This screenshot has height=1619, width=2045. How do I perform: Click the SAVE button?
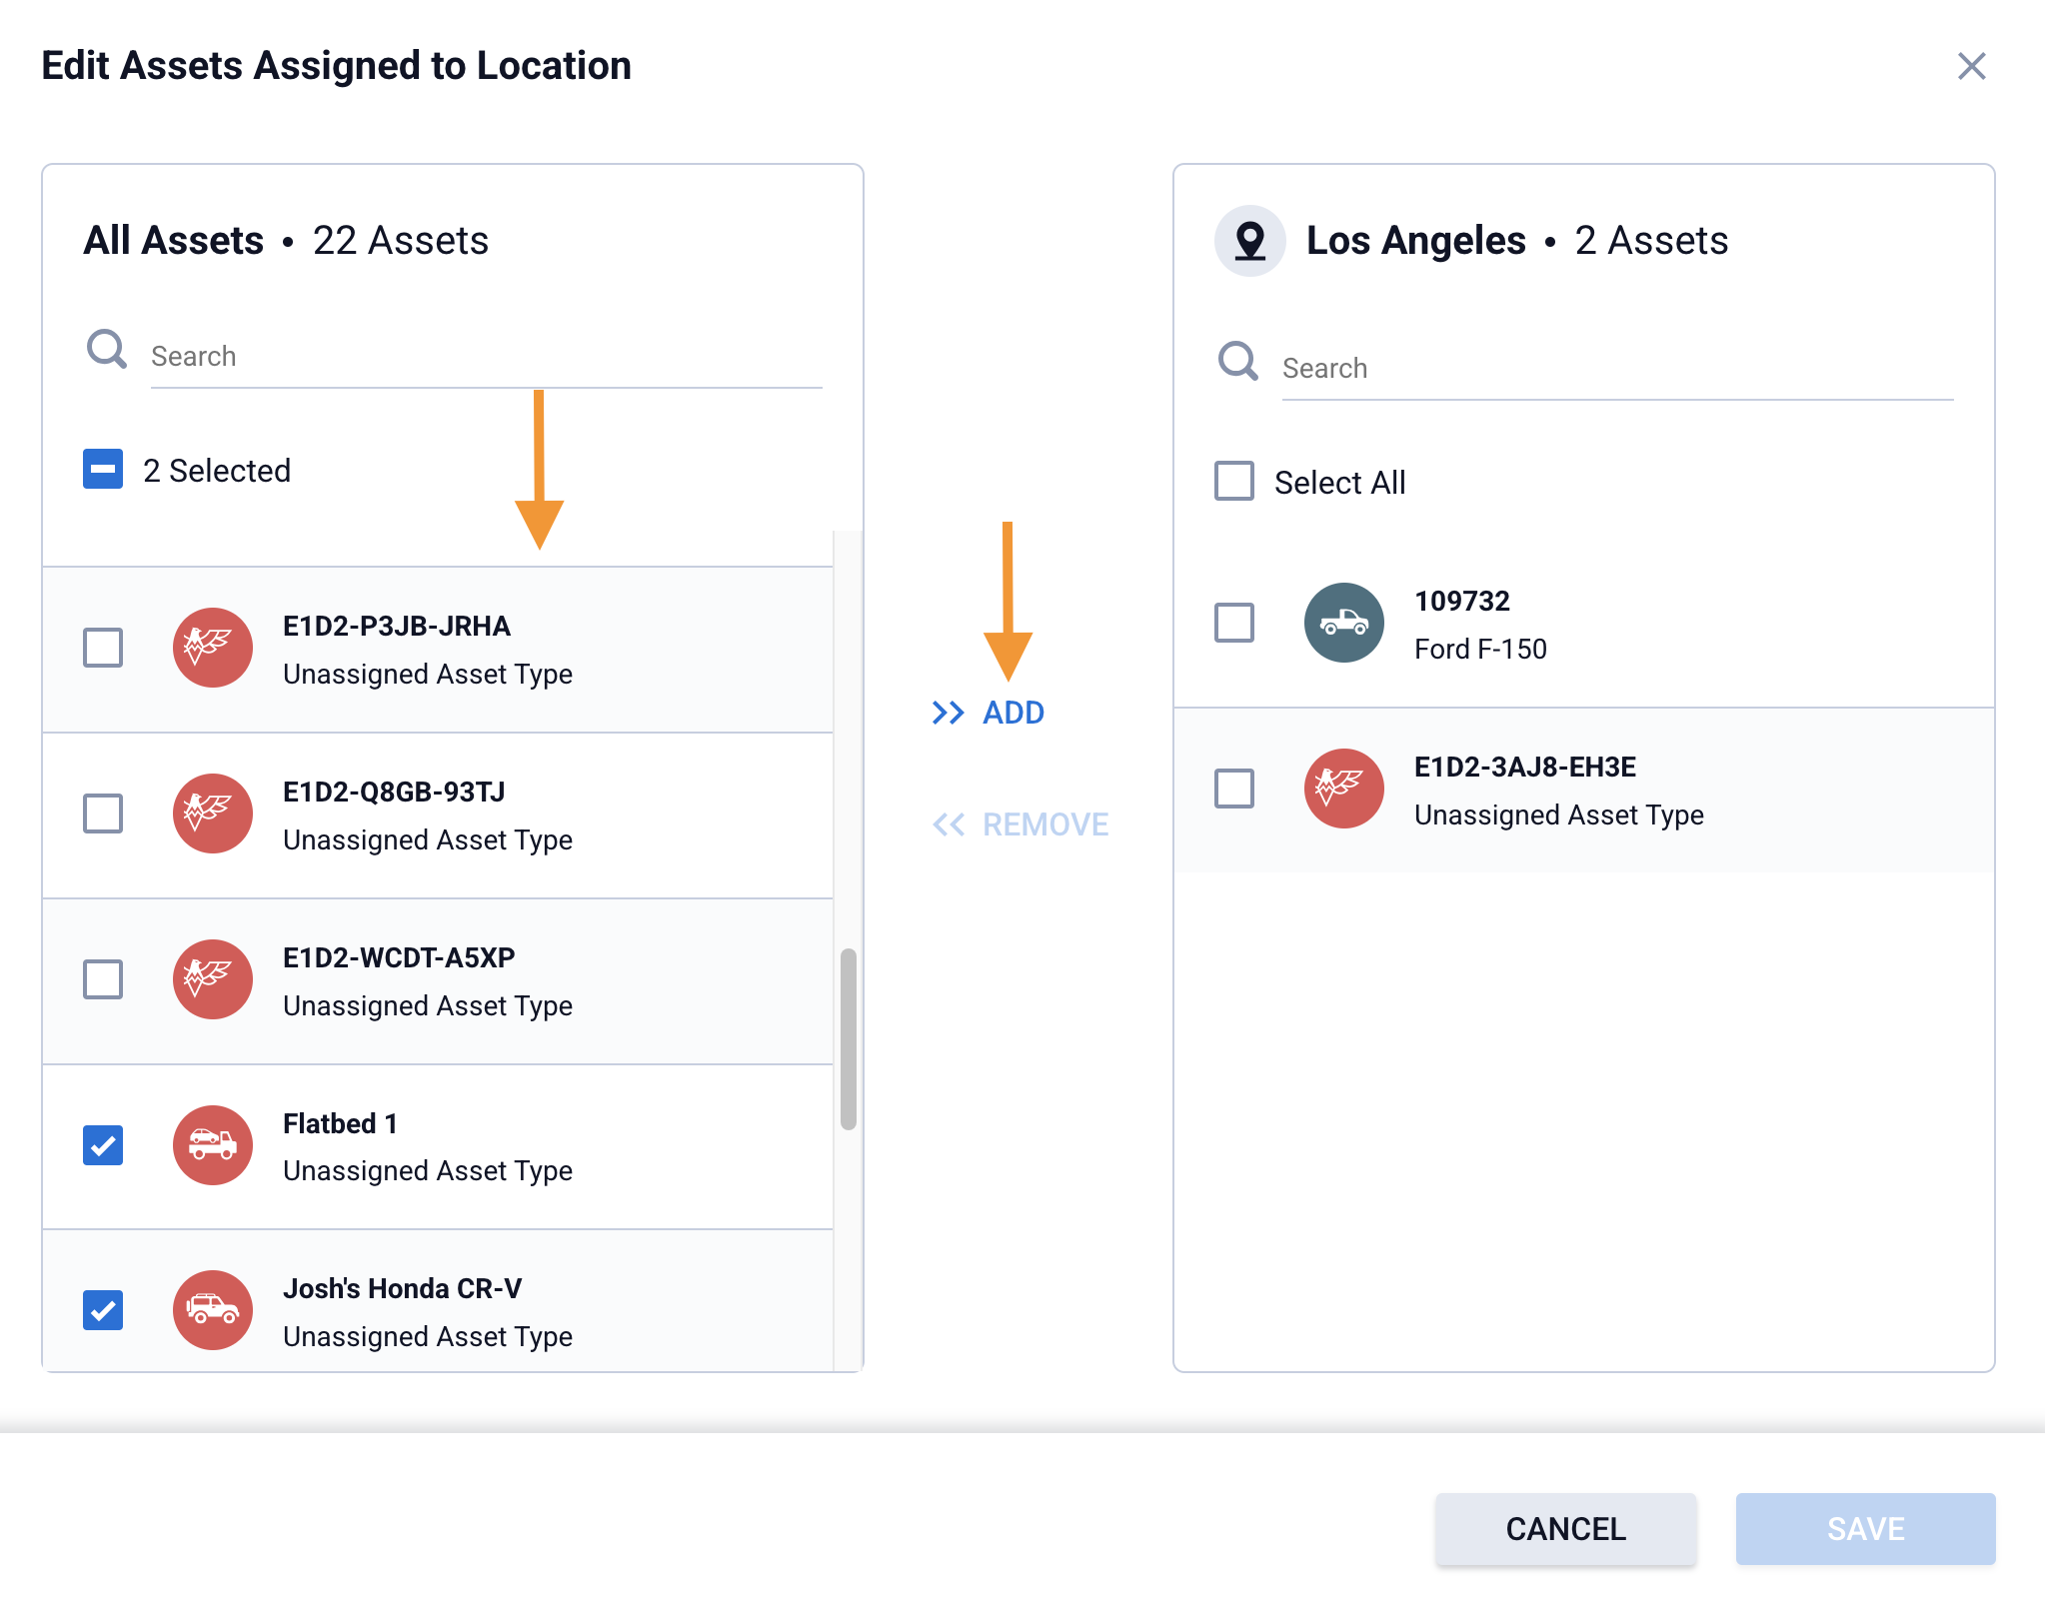(x=1865, y=1529)
